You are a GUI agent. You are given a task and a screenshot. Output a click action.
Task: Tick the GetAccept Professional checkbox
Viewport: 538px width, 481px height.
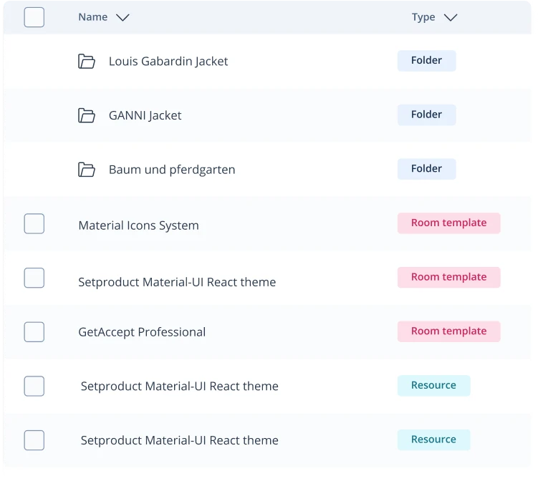[34, 332]
